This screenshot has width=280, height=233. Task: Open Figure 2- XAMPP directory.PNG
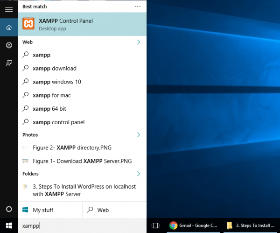click(x=82, y=148)
